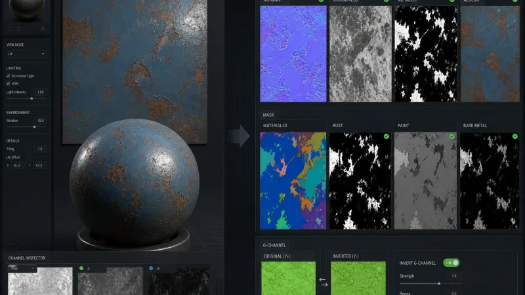Click the circle icon under material preview sphere
This screenshot has height=295, width=525.
click(9, 29)
